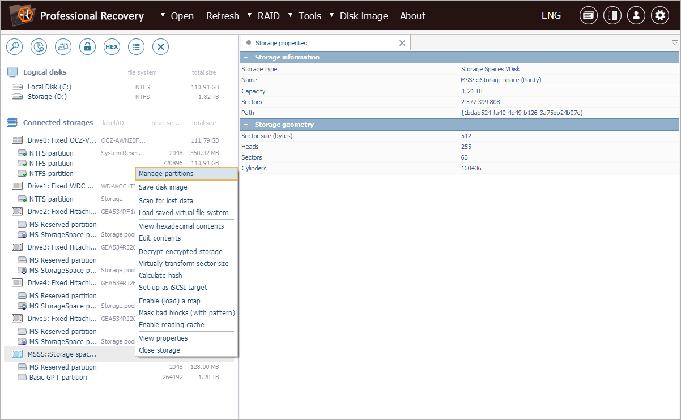Click the Capacity value 1.21 TB
Viewport: 681px width, 420px height.
(x=471, y=91)
